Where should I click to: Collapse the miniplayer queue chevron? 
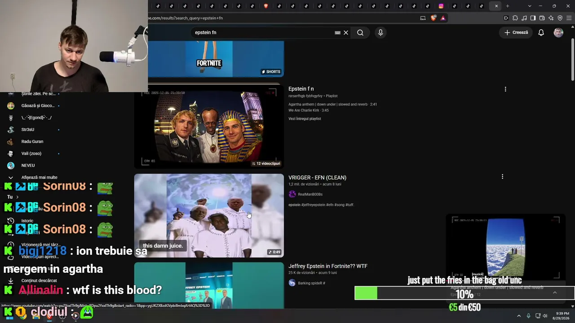coord(555,292)
